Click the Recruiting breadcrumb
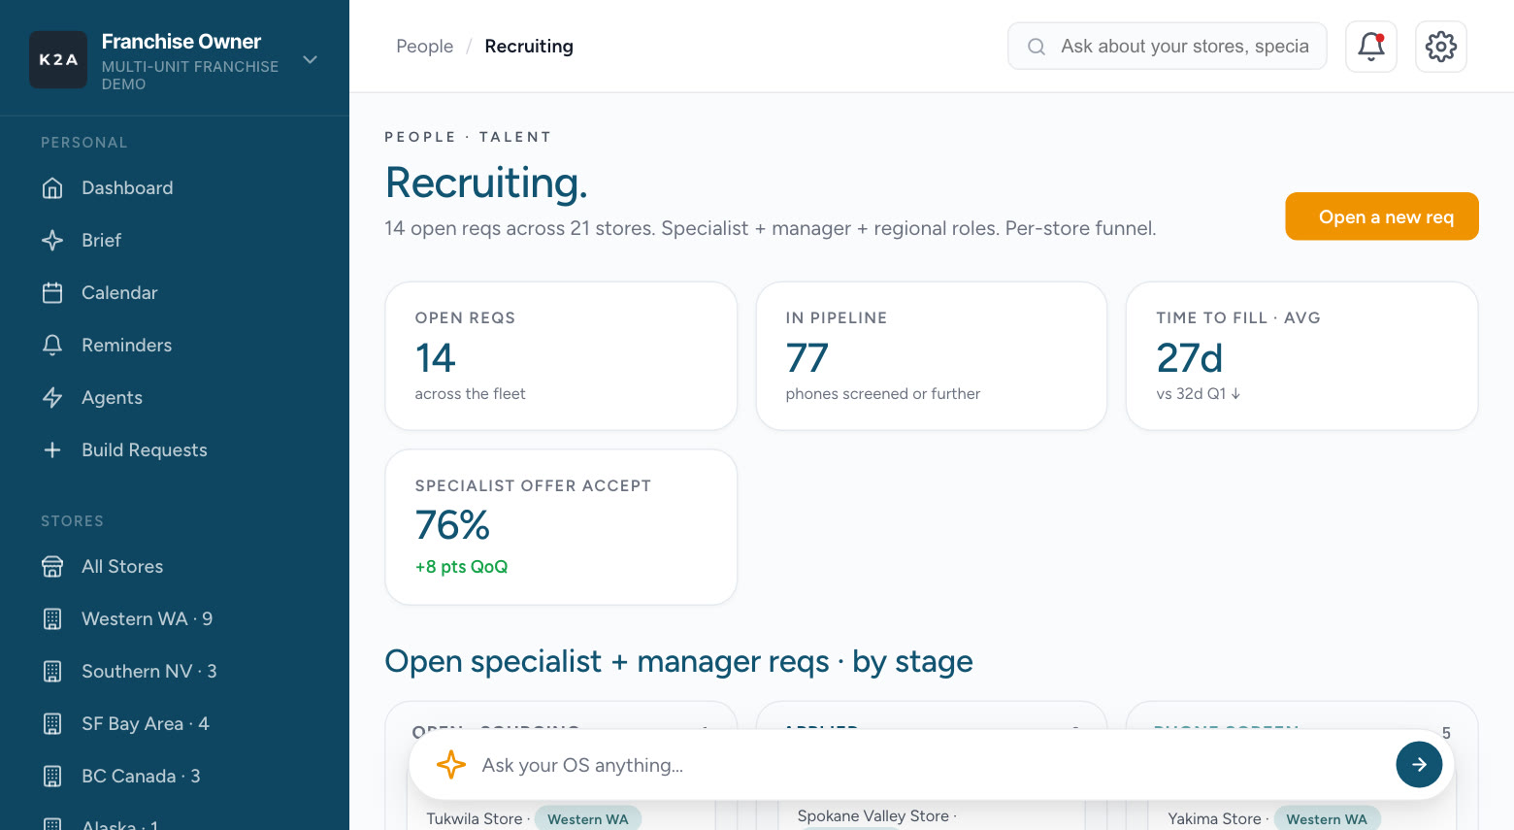 [529, 47]
